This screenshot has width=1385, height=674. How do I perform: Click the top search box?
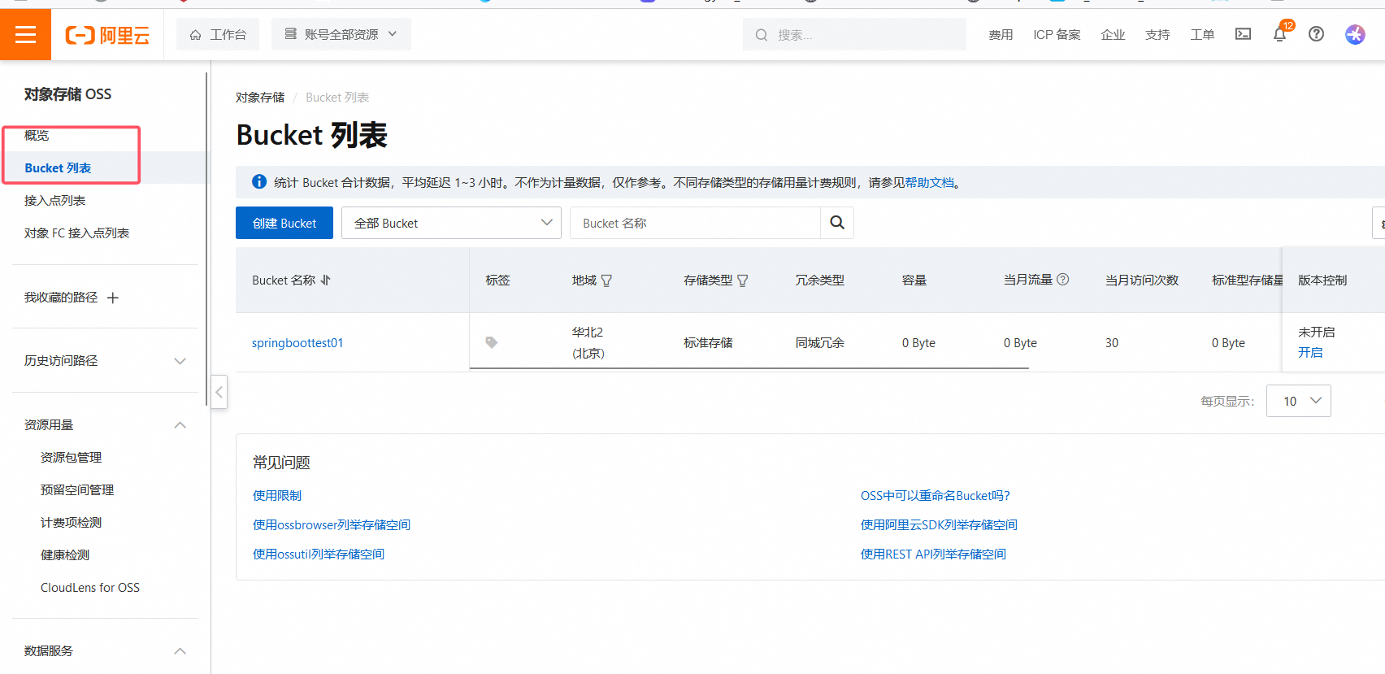[854, 34]
